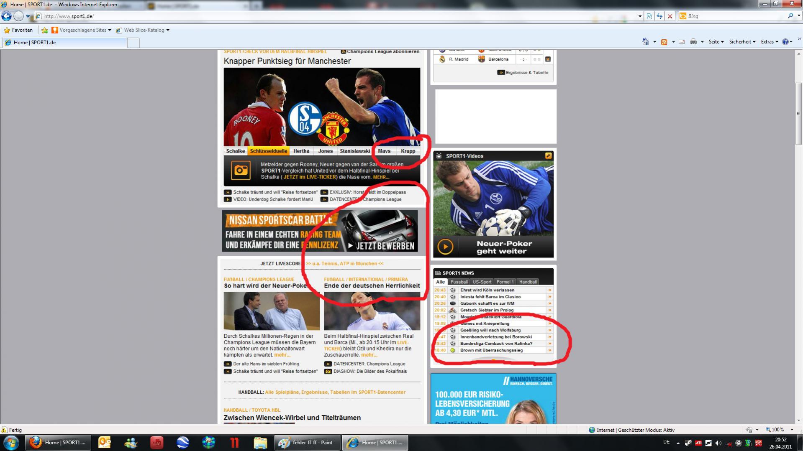Viewport: 803px width, 451px height.
Task: Open Outlook from the taskbar
Action: pos(104,442)
